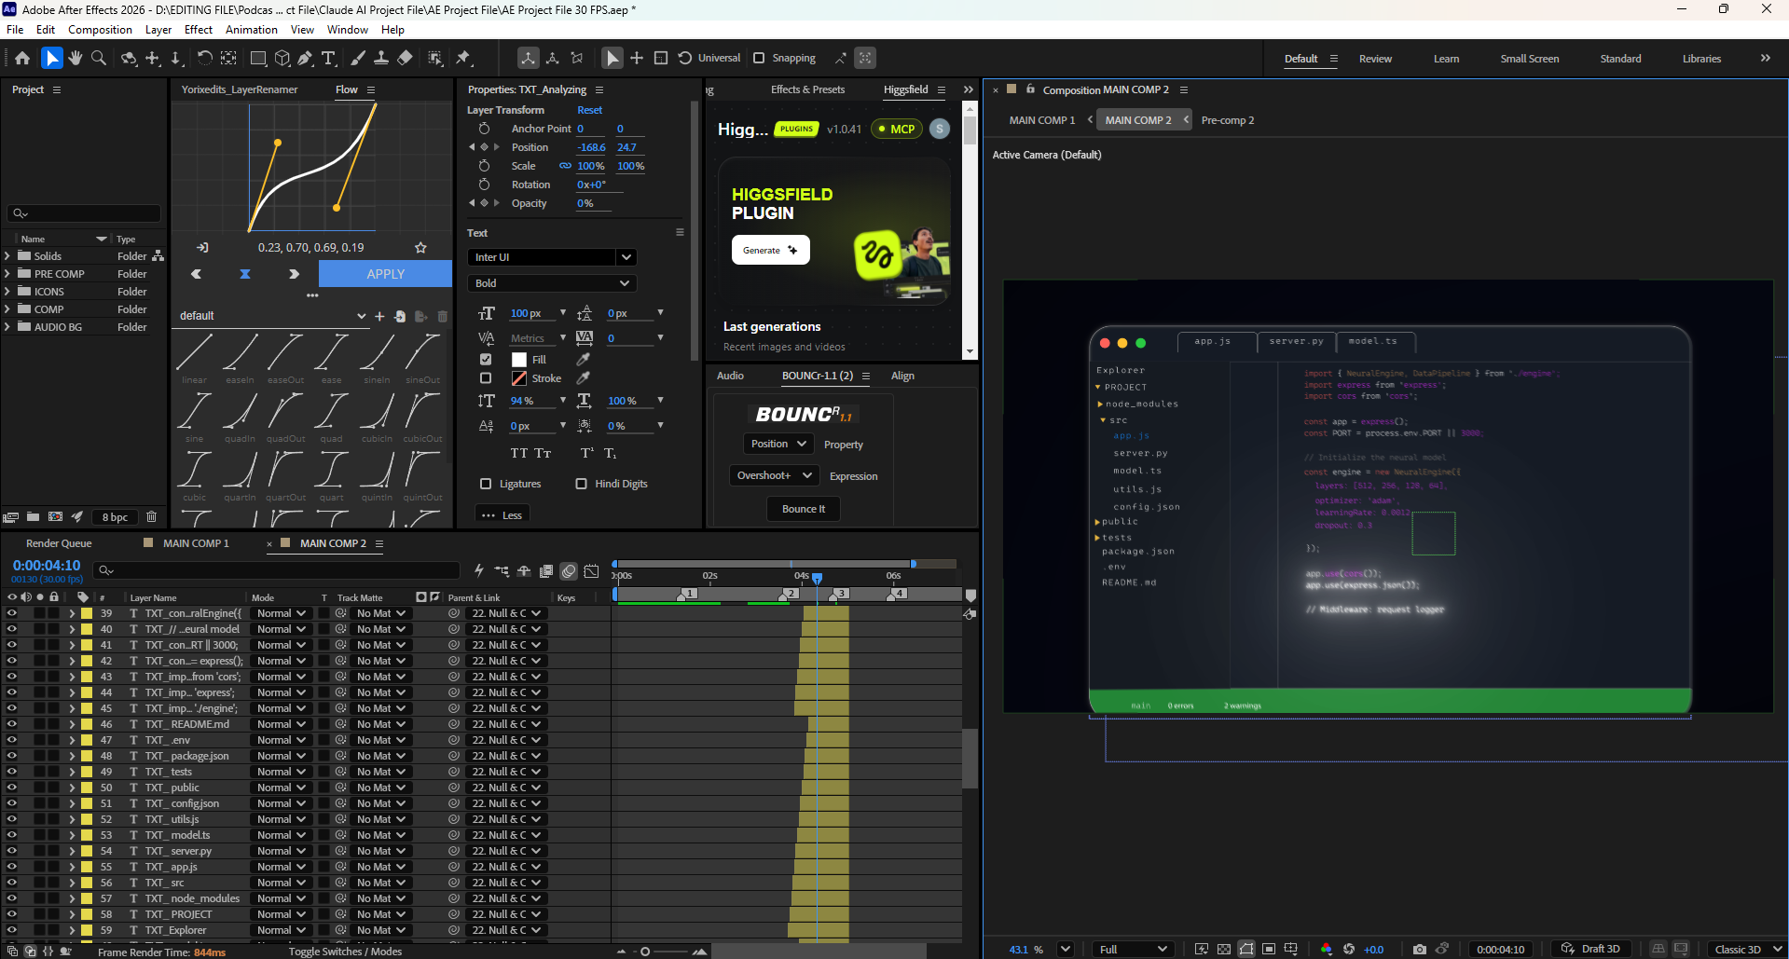Image resolution: width=1789 pixels, height=959 pixels.
Task: Toggle Frame Blending for timeline
Action: (546, 570)
